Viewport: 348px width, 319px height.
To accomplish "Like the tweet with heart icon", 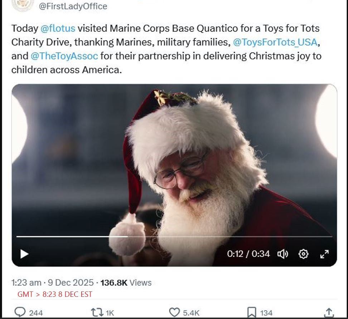I will [x=174, y=312].
